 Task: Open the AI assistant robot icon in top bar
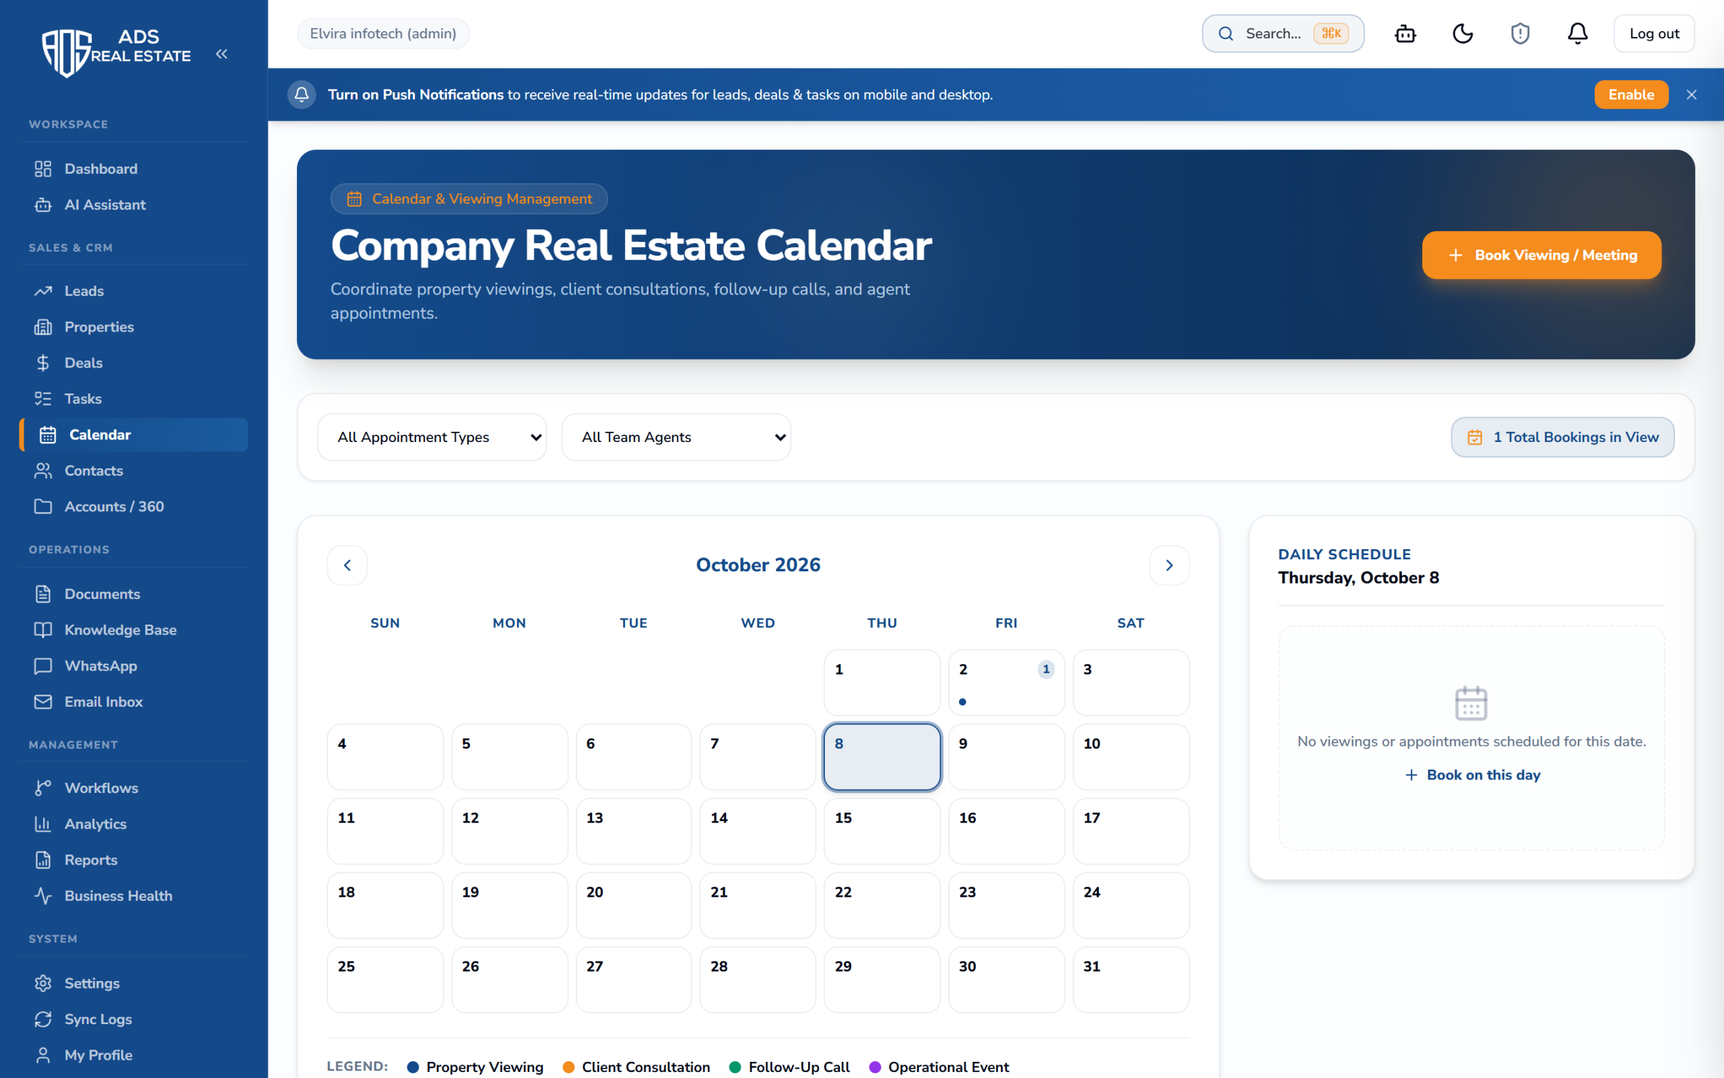click(1405, 34)
